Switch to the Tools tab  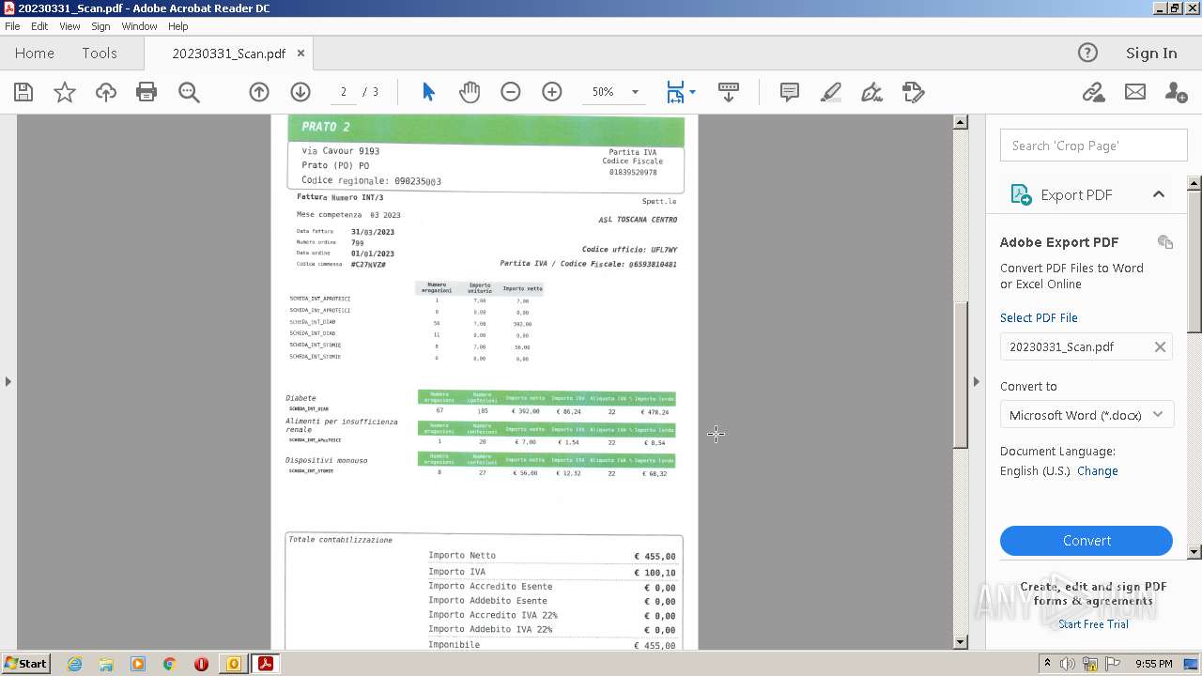coord(100,54)
